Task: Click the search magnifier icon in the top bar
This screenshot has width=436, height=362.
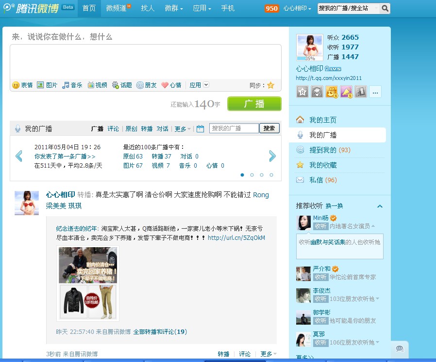Action: [385, 8]
